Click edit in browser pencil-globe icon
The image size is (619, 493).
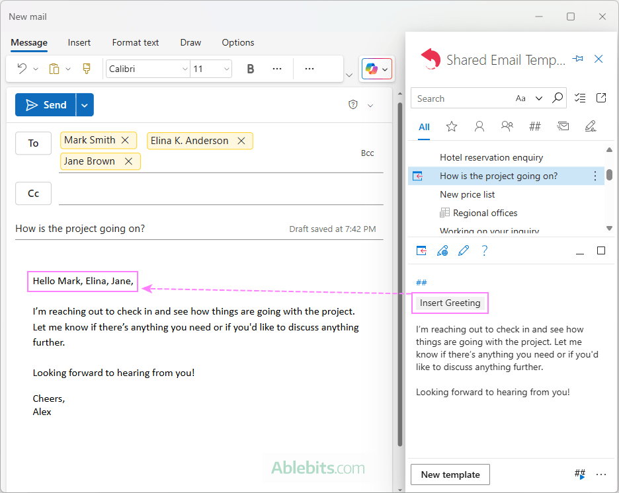pos(442,250)
